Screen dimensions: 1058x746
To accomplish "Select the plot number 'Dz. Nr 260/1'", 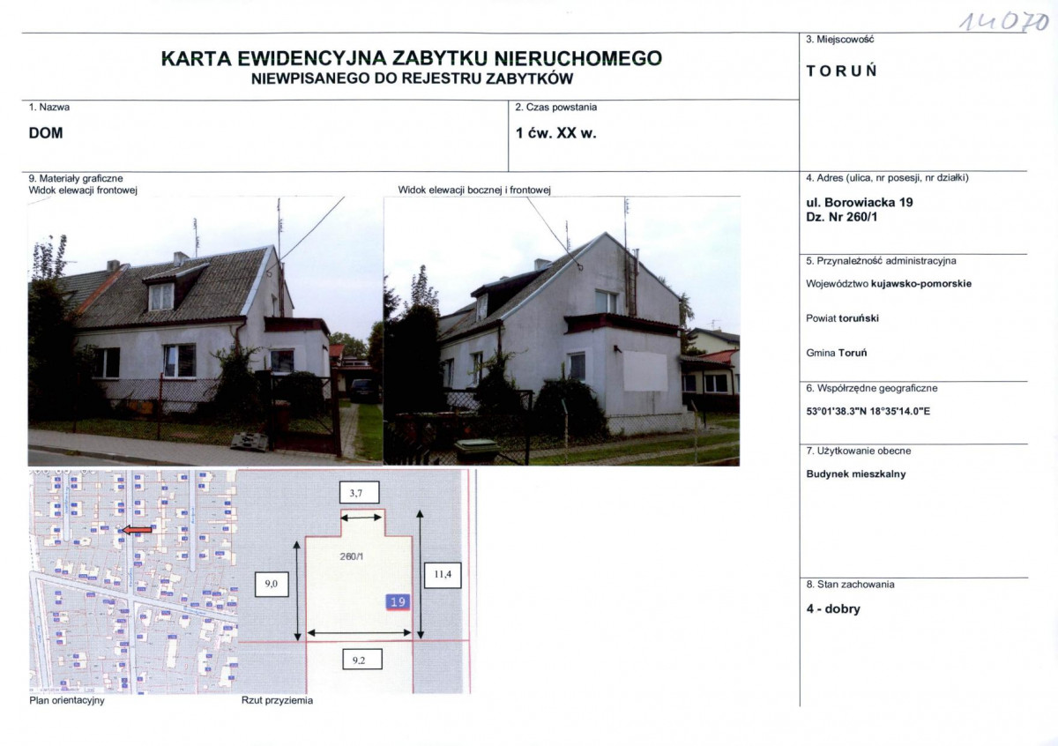I will [x=844, y=217].
